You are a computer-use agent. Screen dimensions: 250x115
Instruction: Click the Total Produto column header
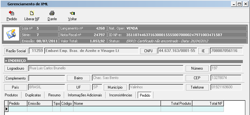tap(177, 103)
